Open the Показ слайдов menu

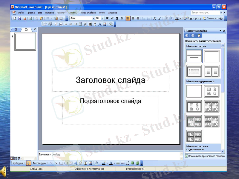click(x=88, y=13)
